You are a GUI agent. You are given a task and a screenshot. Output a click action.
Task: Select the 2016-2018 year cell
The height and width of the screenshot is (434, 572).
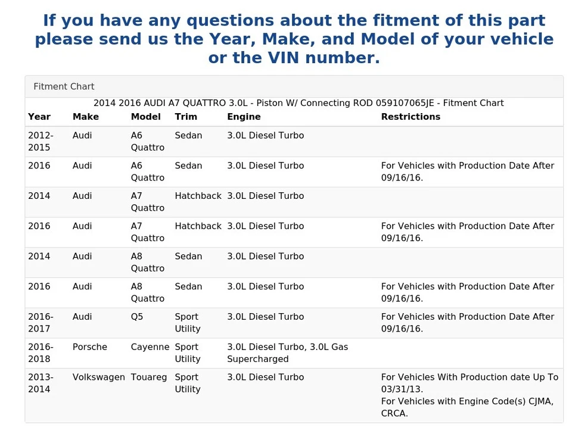41,352
